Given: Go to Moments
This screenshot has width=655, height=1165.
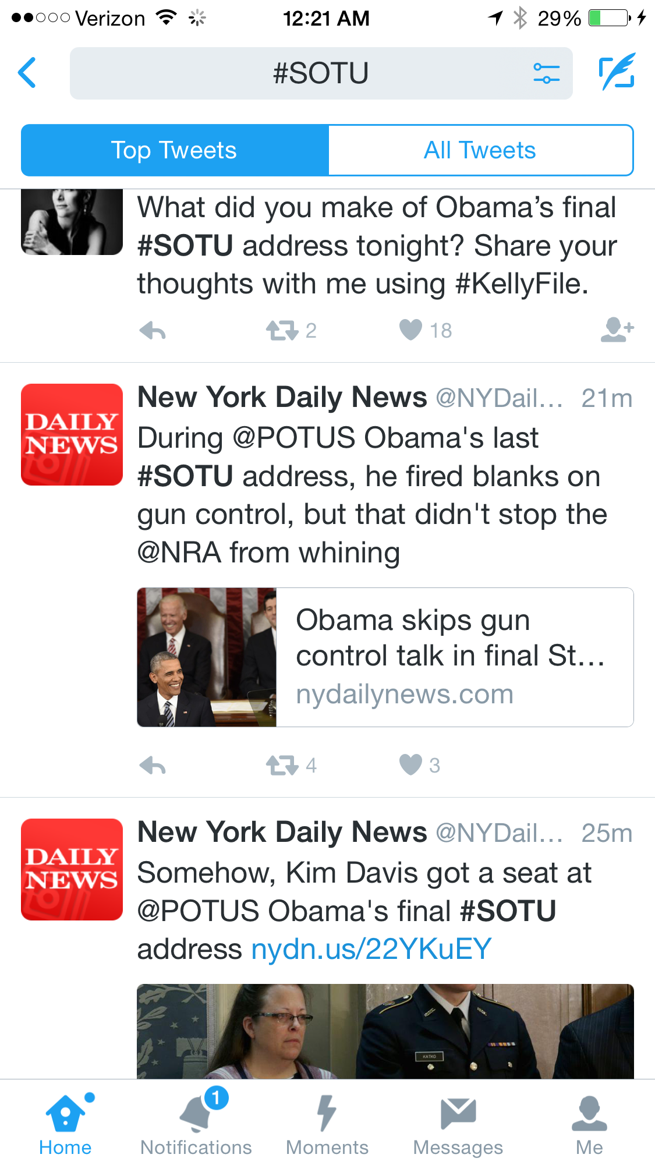Looking at the screenshot, I should coord(327,1122).
